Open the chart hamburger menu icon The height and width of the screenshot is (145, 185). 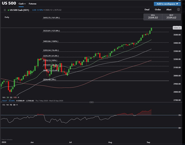(5, 10)
